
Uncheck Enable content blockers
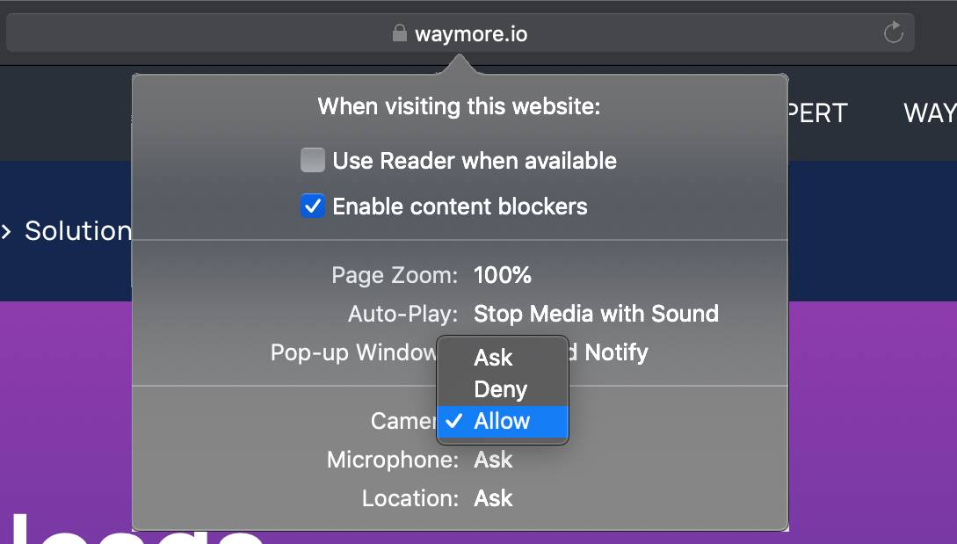click(x=313, y=207)
